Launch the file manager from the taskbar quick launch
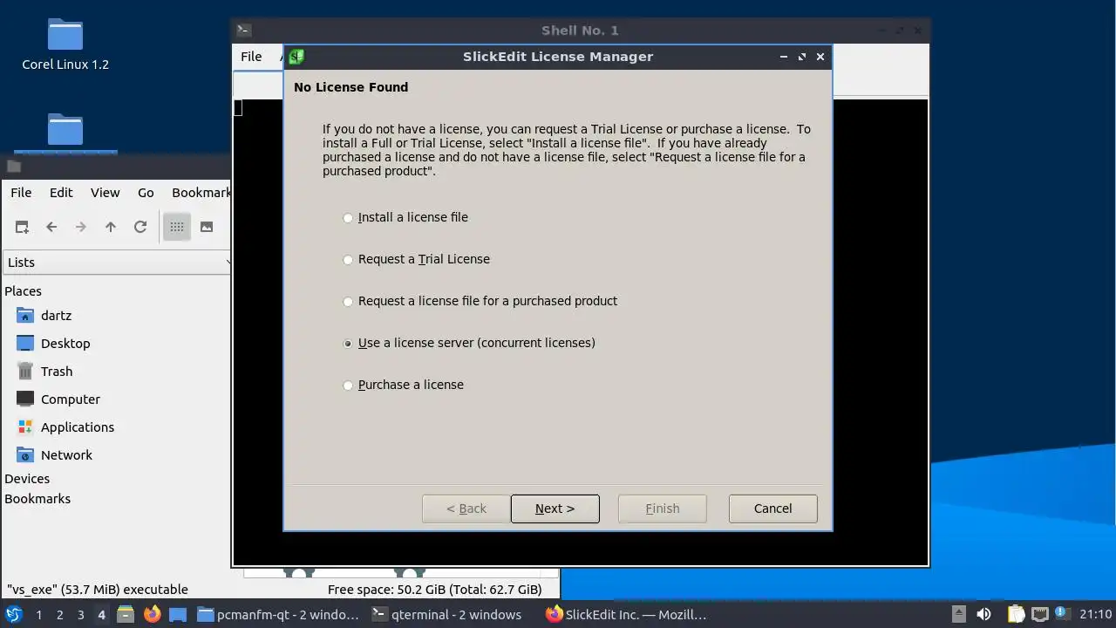1116x628 pixels. (x=126, y=614)
